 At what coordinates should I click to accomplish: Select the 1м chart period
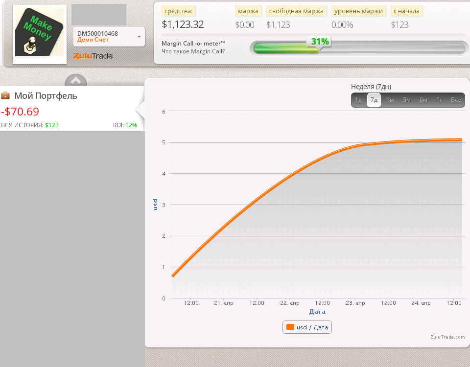click(x=390, y=100)
